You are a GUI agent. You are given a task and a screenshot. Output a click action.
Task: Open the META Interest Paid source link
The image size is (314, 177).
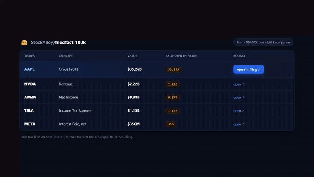coord(239,124)
